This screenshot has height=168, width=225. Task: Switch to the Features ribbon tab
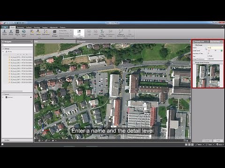click(63, 28)
